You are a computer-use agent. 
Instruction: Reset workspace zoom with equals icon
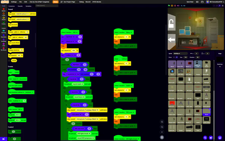coord(162,132)
